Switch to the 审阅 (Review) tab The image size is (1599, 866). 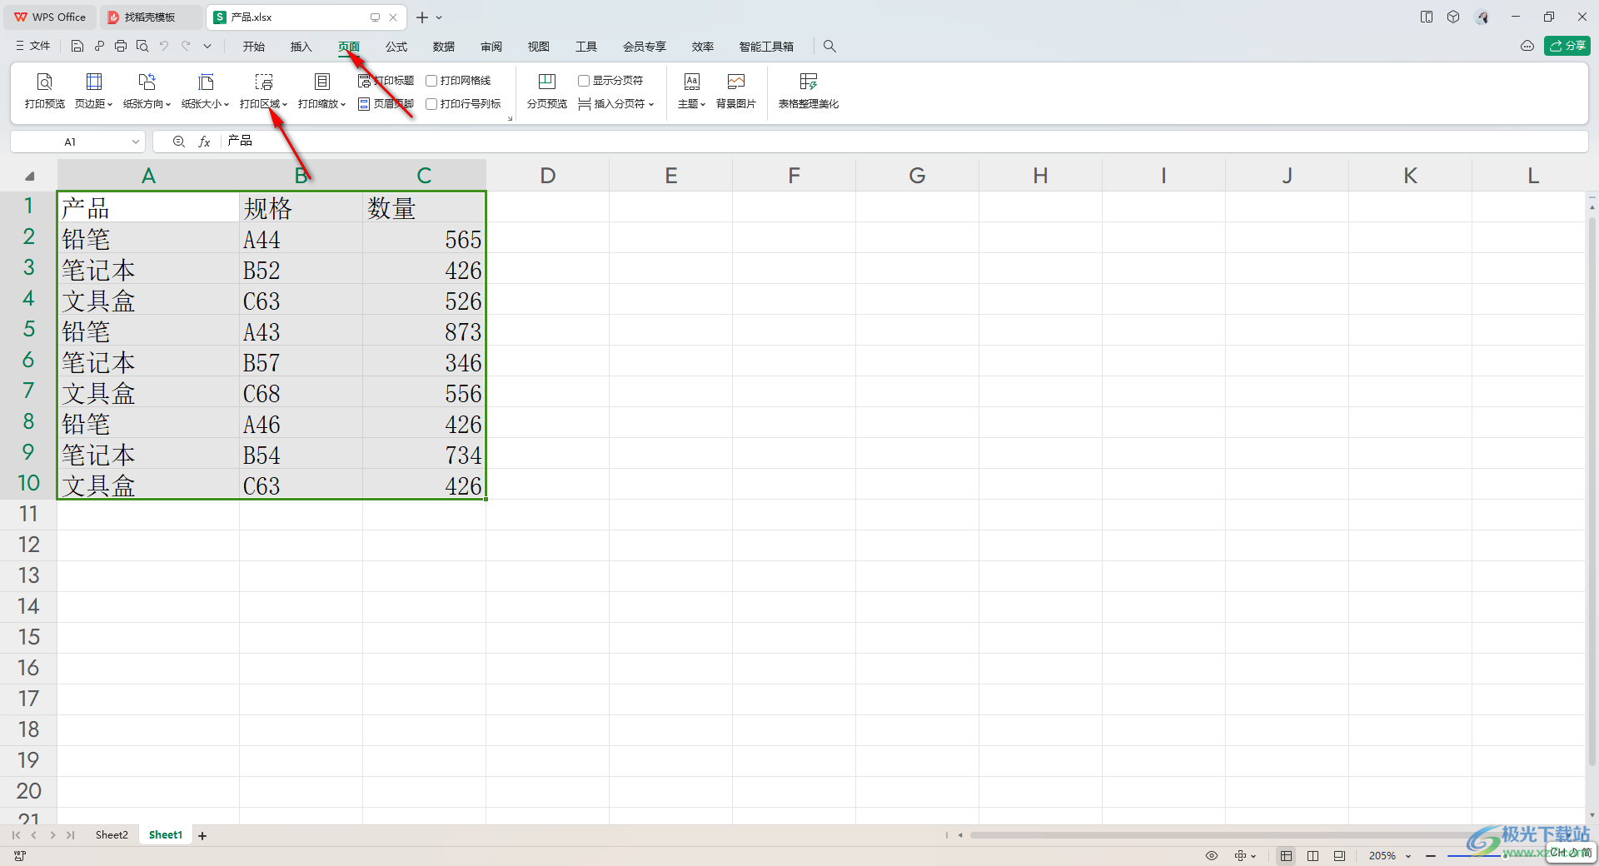491,47
